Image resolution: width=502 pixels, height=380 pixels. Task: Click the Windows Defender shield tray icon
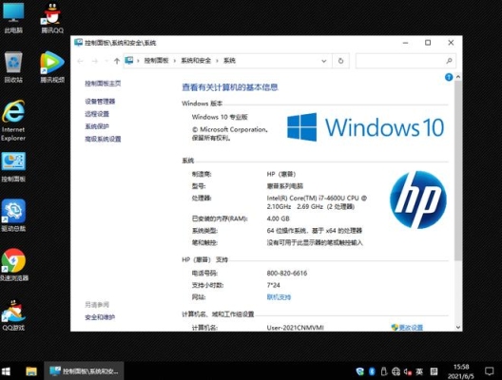pyautogui.click(x=359, y=371)
